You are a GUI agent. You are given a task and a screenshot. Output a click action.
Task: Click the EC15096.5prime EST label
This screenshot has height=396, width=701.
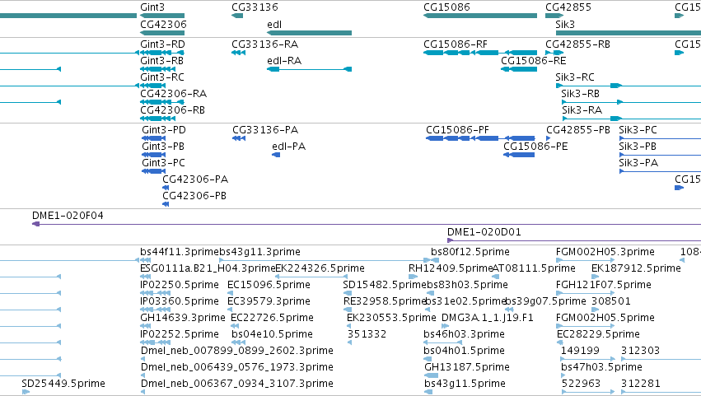pyautogui.click(x=269, y=285)
